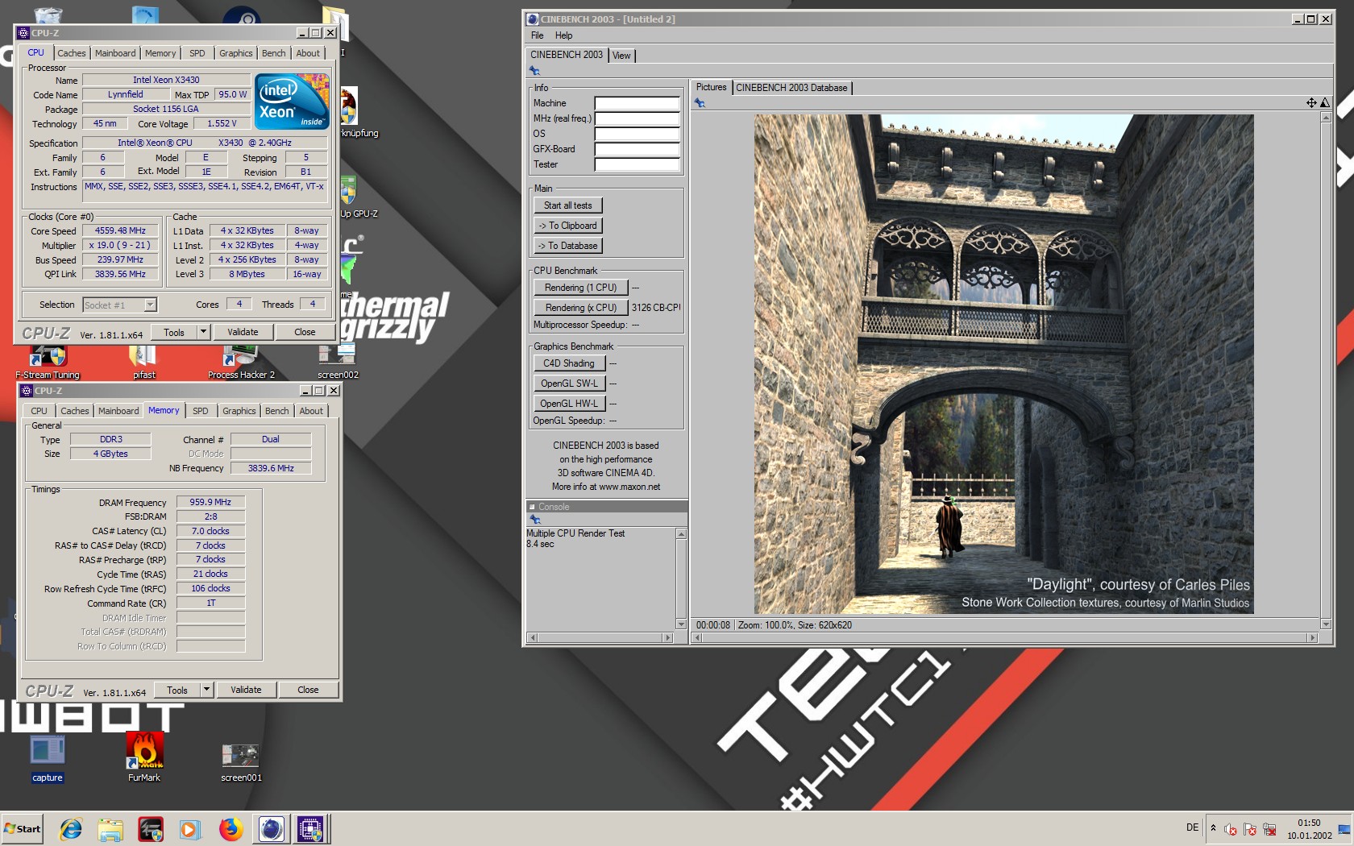Open screen002 desktop file
1354x846 pixels.
pyautogui.click(x=338, y=363)
